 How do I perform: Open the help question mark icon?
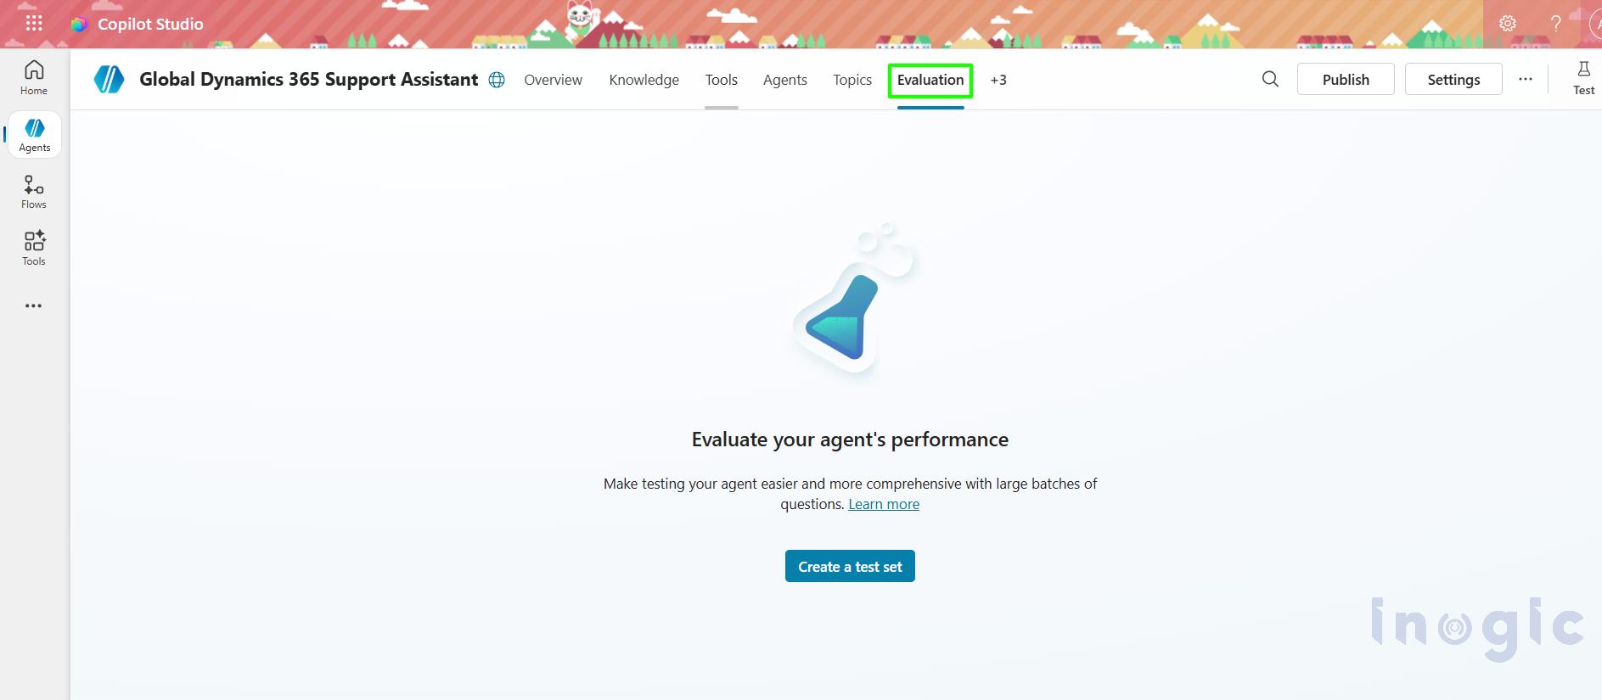[x=1555, y=24]
